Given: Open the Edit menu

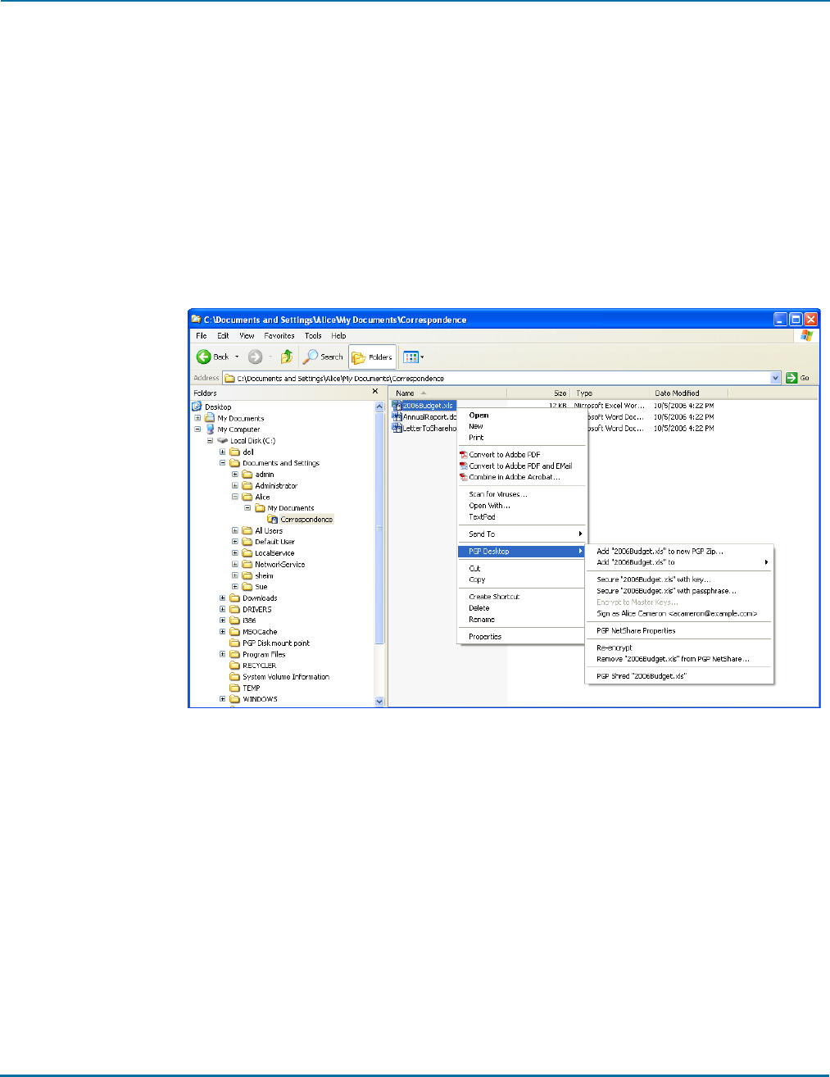Looking at the screenshot, I should (x=223, y=335).
